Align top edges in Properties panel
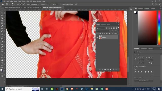 pos(146,72)
